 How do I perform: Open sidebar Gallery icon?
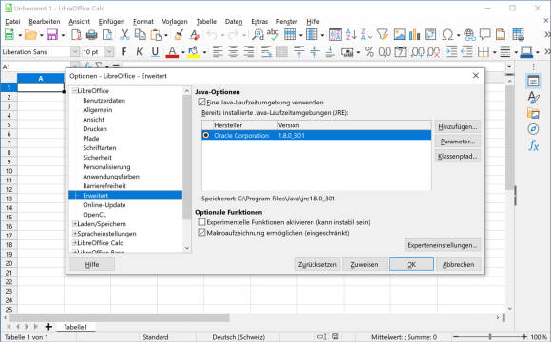533,113
